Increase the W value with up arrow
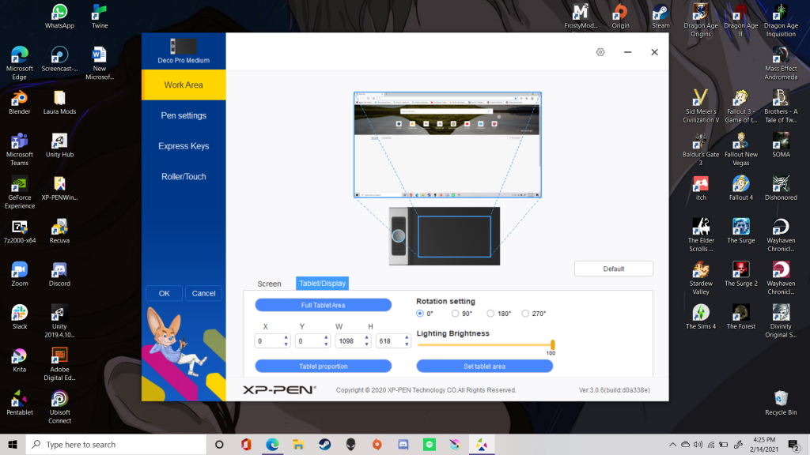The width and height of the screenshot is (810, 455). pos(367,338)
